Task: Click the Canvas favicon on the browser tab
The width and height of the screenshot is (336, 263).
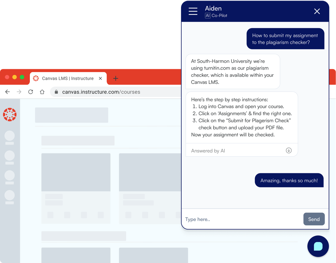Action: tap(36, 78)
